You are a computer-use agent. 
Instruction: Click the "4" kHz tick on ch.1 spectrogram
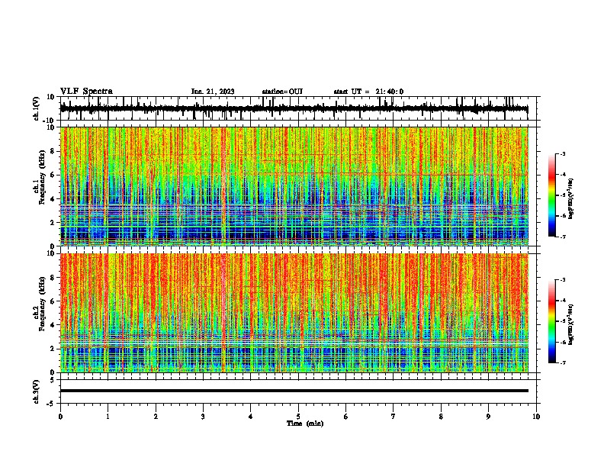click(x=53, y=199)
